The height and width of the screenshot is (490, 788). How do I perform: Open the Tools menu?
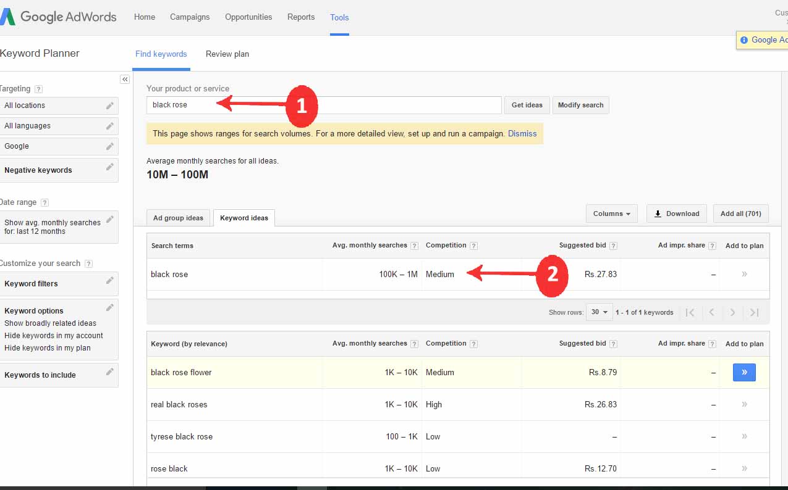click(339, 17)
